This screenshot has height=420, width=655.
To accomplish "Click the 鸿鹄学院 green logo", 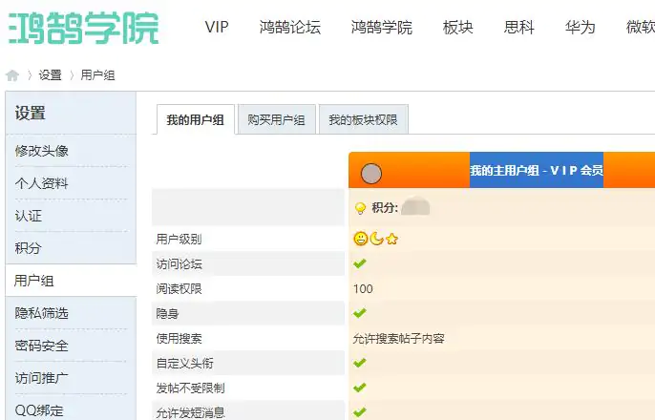I will click(84, 28).
